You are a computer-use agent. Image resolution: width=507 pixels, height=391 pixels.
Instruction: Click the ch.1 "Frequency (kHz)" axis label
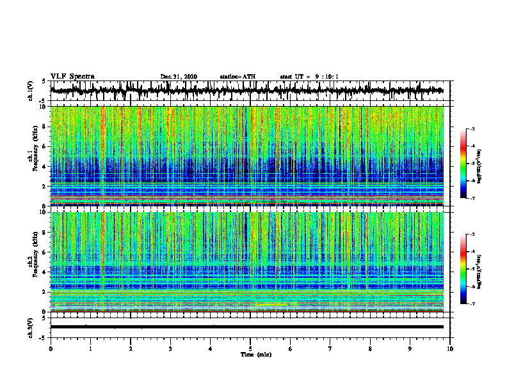35,148
